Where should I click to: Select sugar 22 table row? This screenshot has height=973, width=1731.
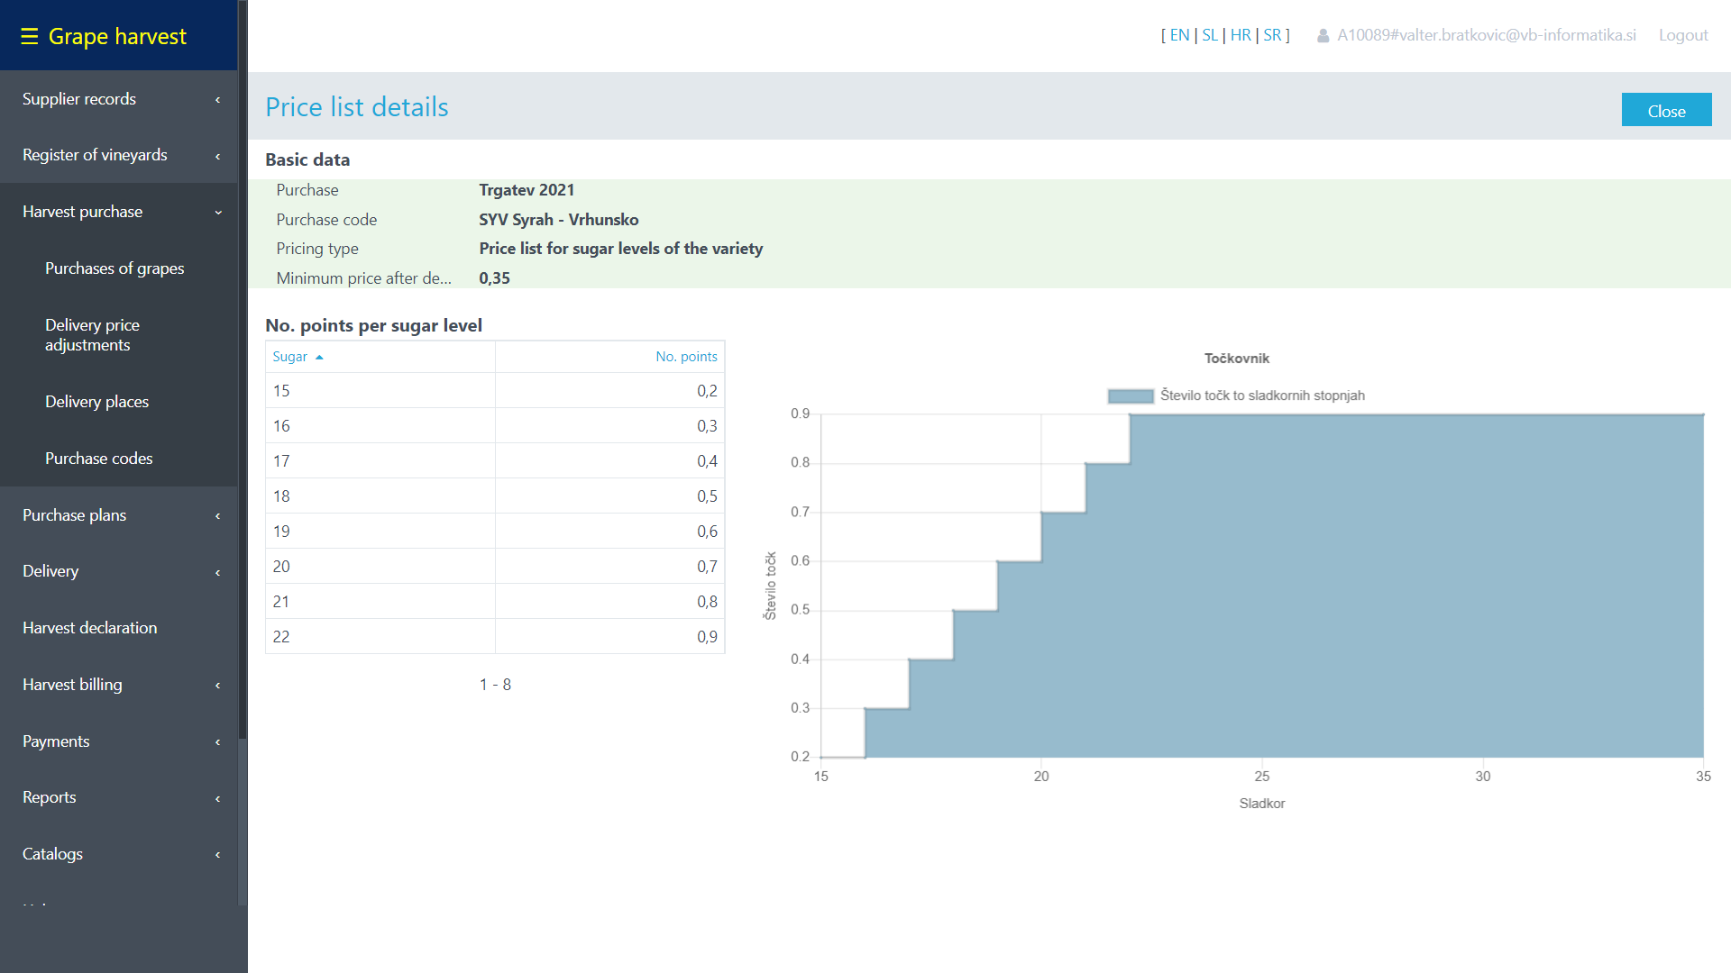[x=495, y=637]
